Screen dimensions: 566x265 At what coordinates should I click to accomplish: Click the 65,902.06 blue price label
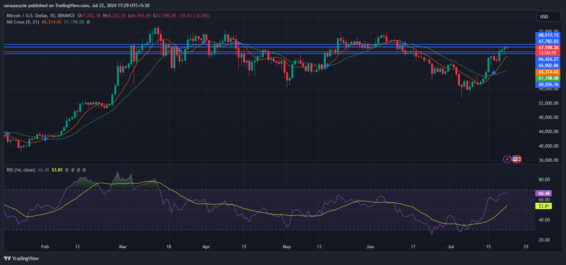click(548, 65)
